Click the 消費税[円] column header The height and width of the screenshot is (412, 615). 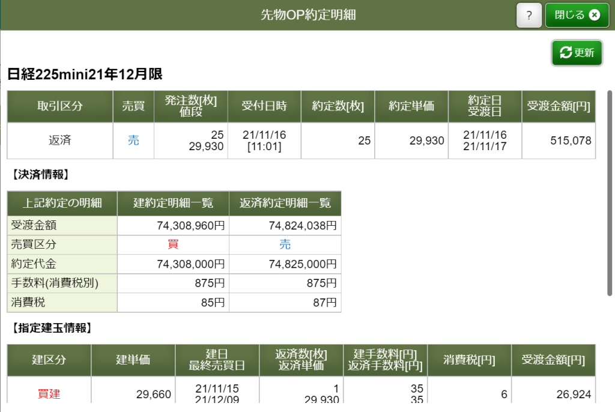470,360
